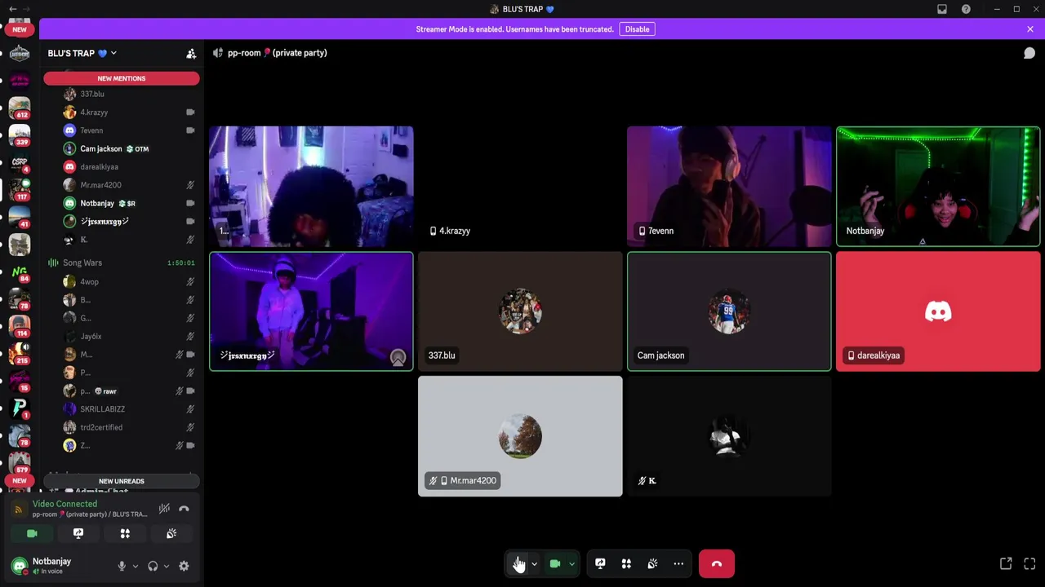Toggle noise suppression in the voice panel
Viewport: 1045px width, 587px height.
tap(164, 509)
